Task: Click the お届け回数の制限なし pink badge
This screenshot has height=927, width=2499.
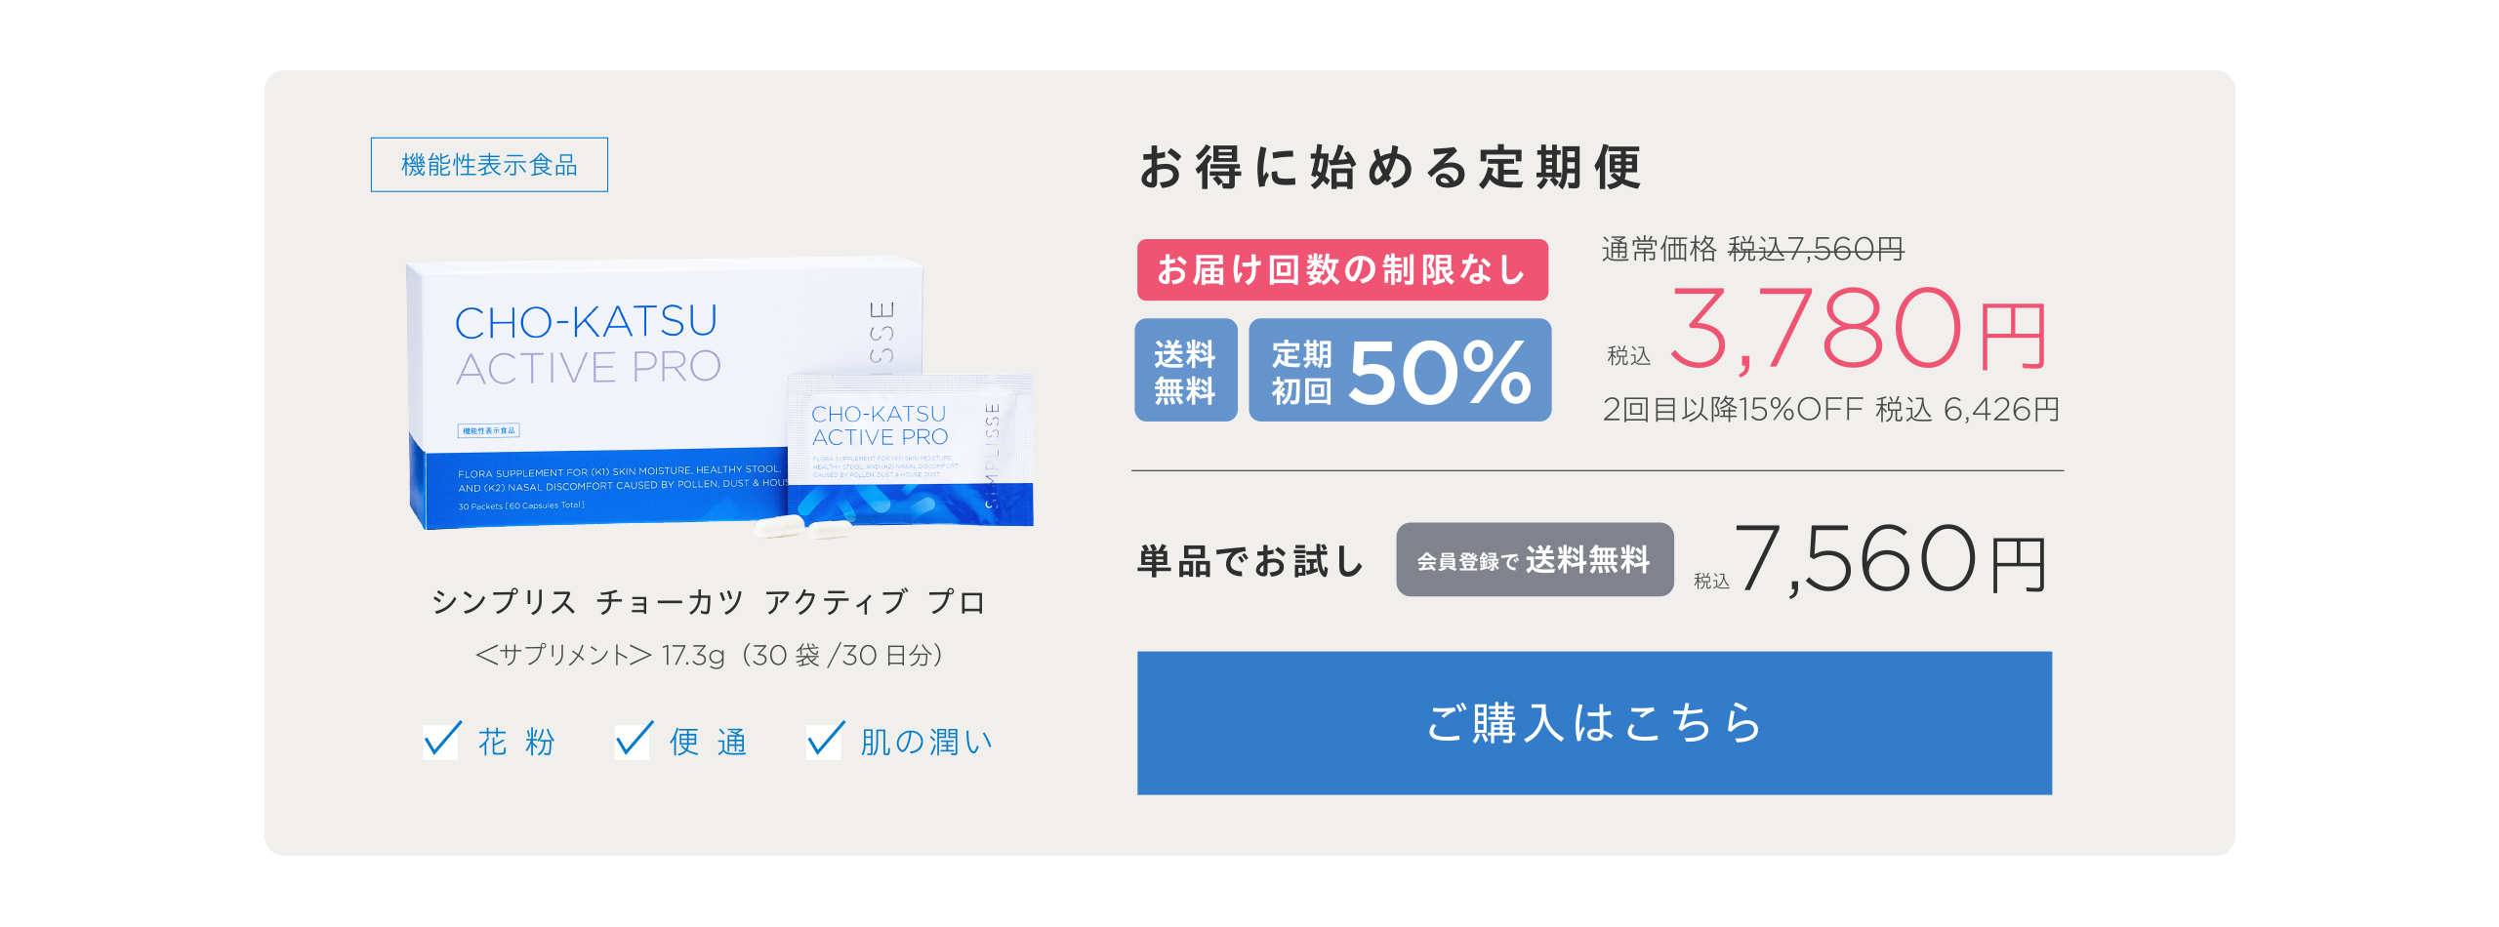Action: pos(1342,270)
